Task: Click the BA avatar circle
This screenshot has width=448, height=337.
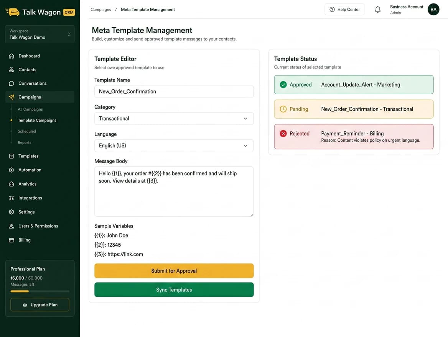Action: (x=433, y=10)
